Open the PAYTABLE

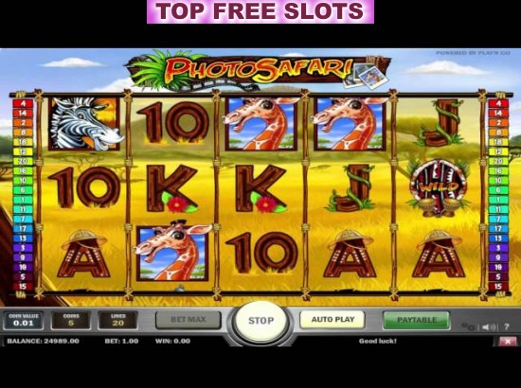(x=417, y=320)
